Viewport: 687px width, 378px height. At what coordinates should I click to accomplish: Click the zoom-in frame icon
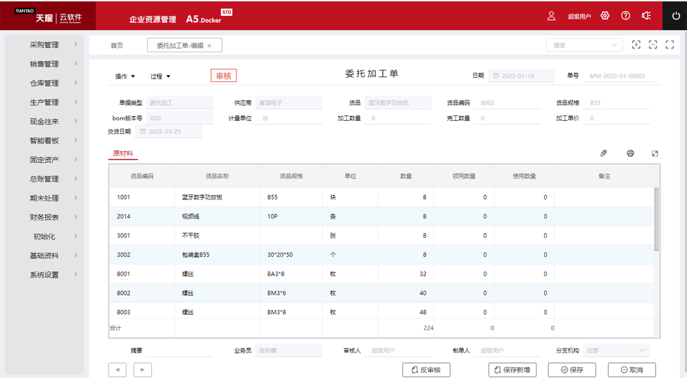coord(636,45)
